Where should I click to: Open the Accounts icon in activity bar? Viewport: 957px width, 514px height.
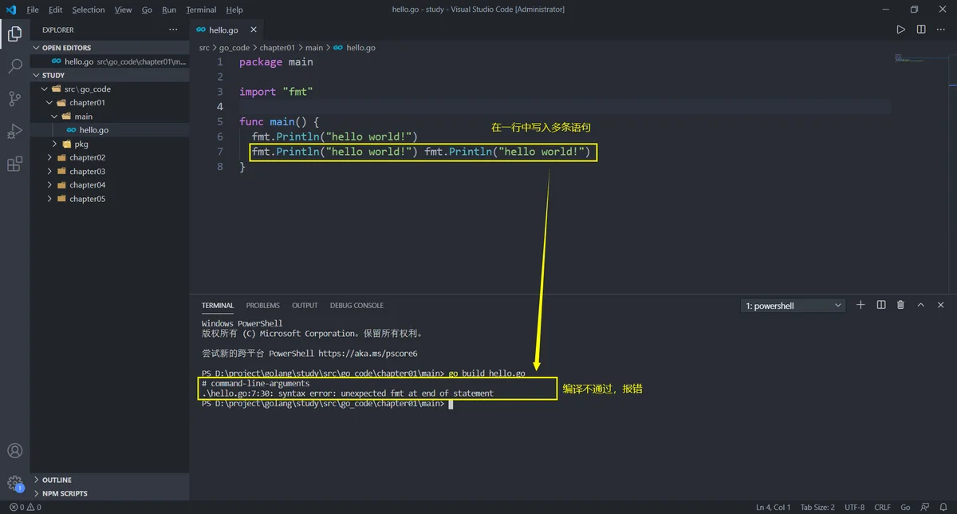pos(14,451)
